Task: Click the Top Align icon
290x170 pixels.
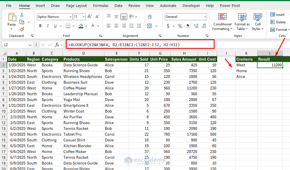Action: coord(109,16)
